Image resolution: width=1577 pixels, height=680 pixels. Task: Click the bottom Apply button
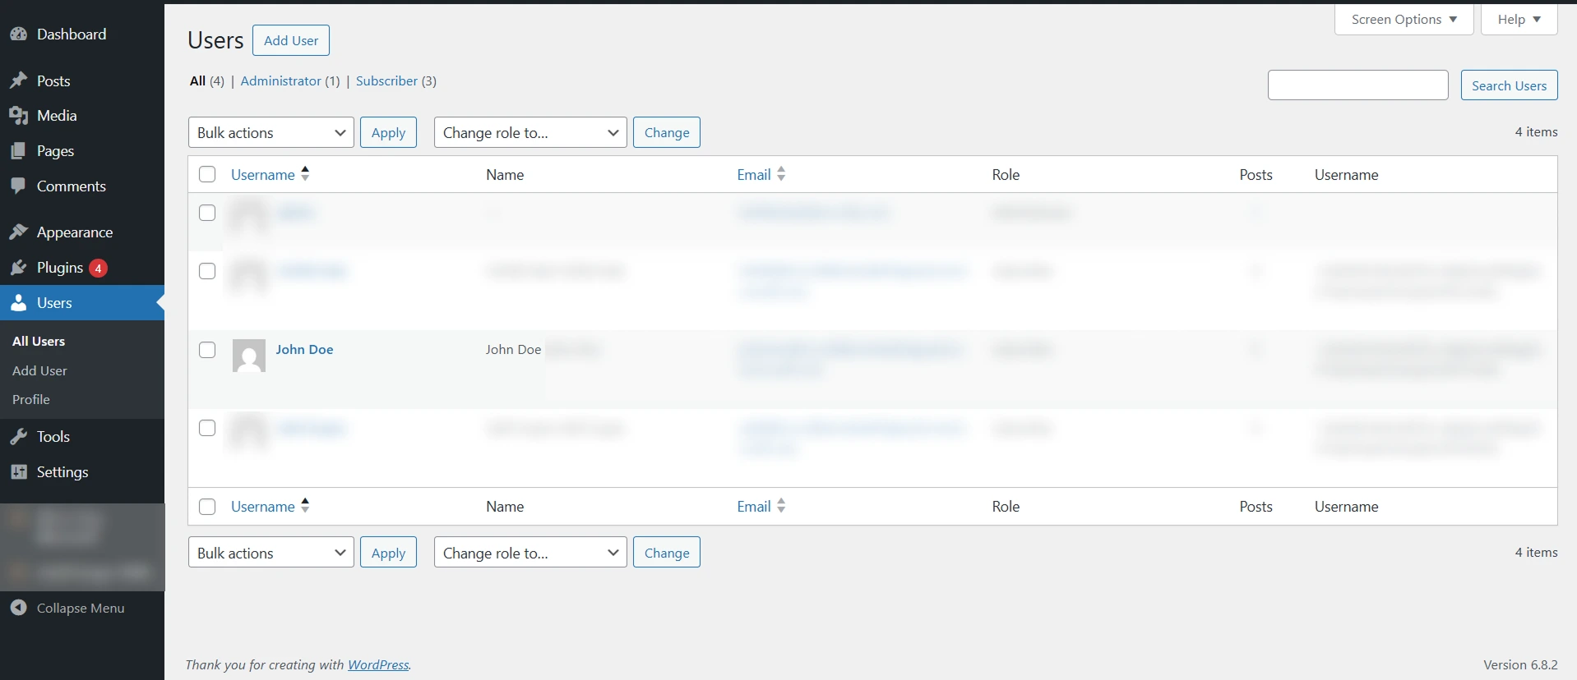point(388,553)
